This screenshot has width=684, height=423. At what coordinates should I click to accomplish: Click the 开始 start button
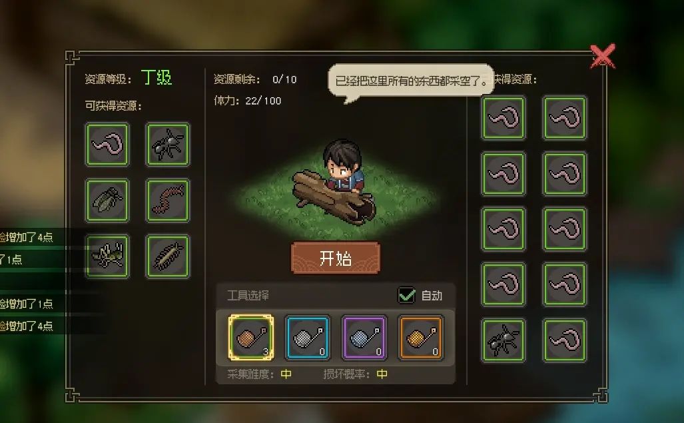click(336, 258)
